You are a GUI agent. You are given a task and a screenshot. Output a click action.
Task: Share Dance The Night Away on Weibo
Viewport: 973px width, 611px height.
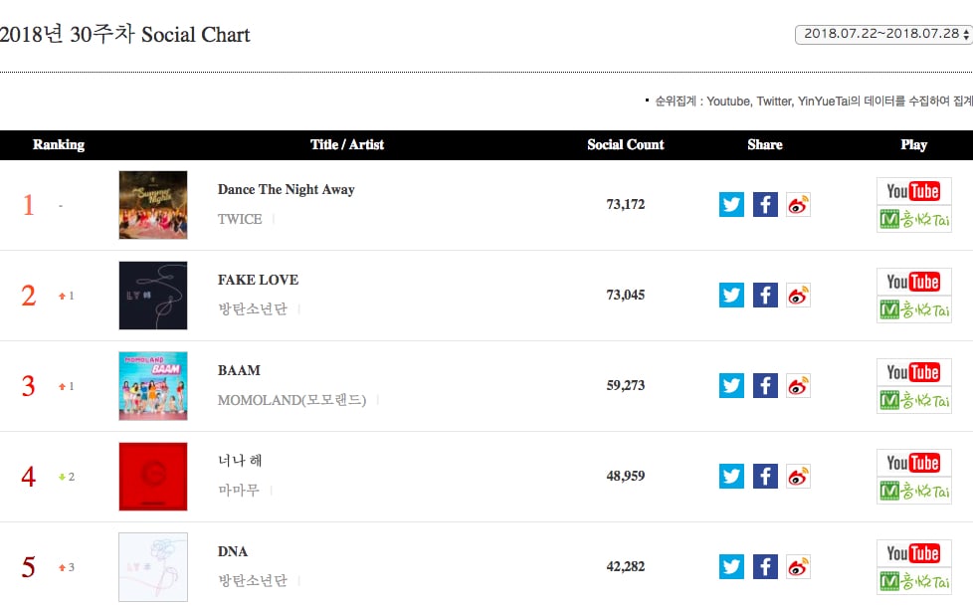click(x=798, y=205)
